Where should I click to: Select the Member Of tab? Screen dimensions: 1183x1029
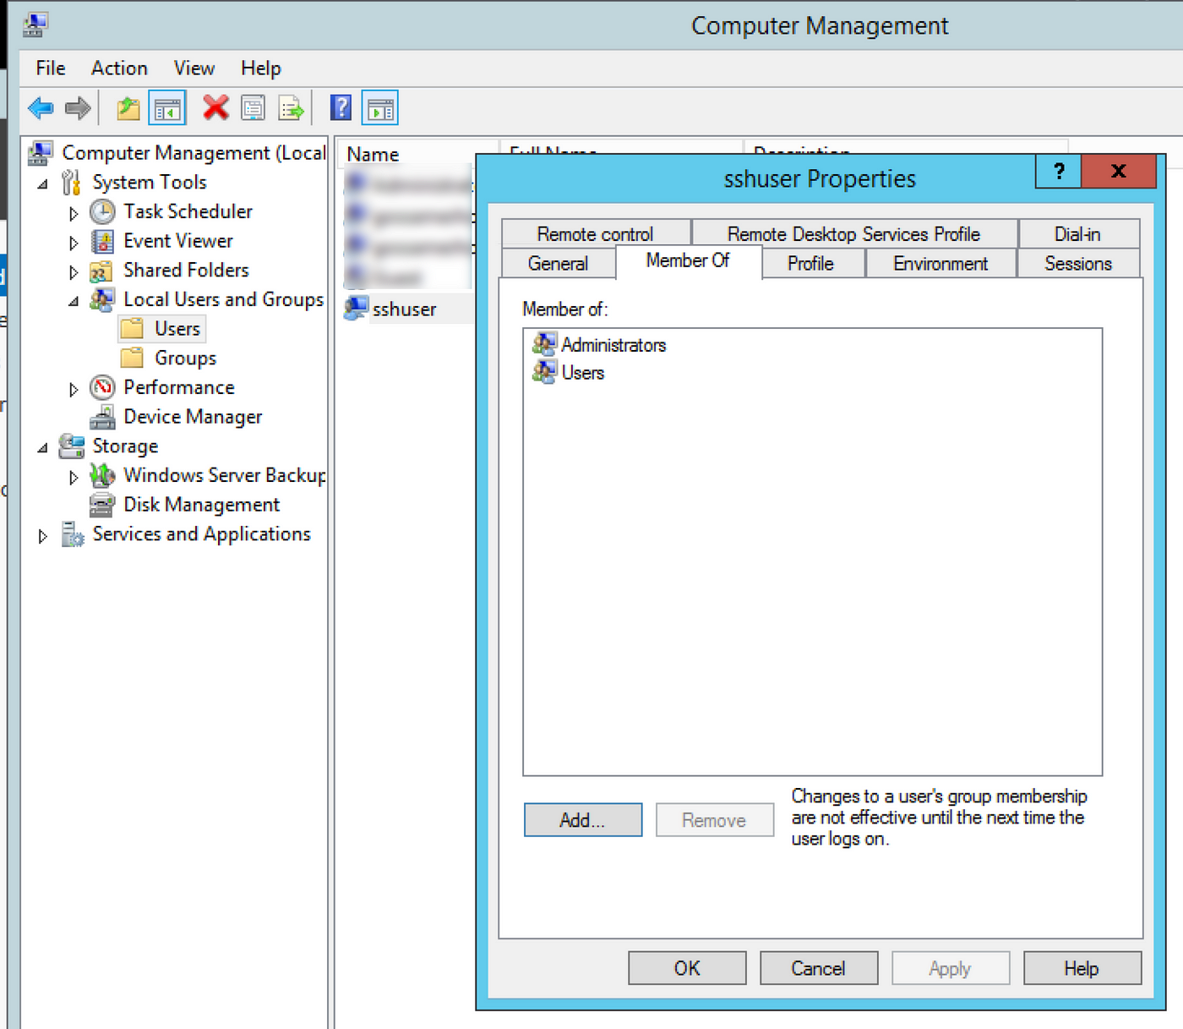pos(688,260)
